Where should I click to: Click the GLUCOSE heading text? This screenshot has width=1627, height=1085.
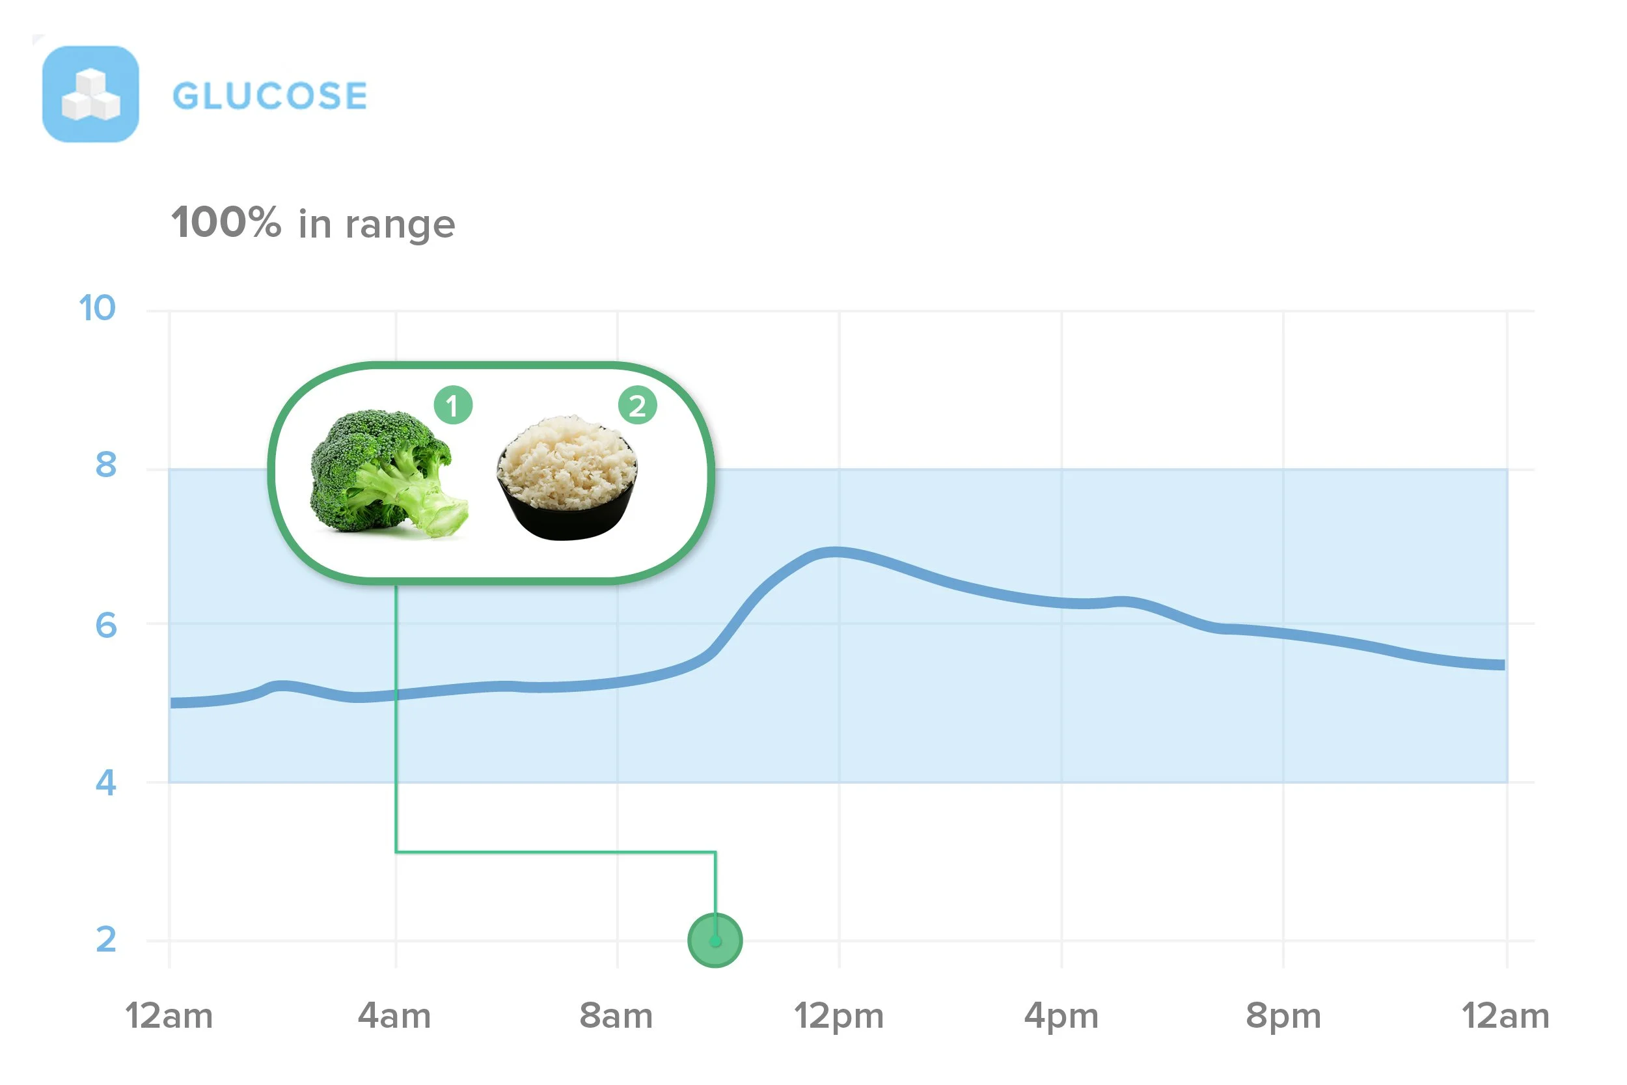click(270, 96)
